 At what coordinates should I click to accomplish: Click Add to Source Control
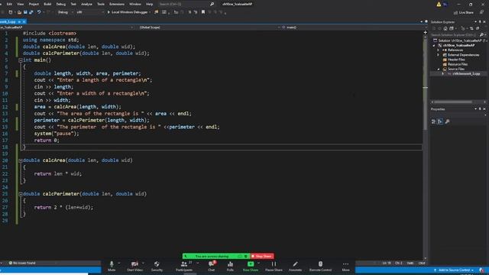(454, 270)
